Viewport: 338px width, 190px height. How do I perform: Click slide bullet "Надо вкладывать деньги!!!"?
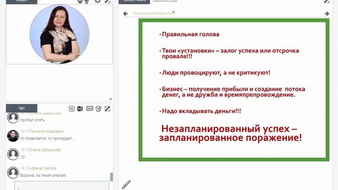[x=201, y=111]
